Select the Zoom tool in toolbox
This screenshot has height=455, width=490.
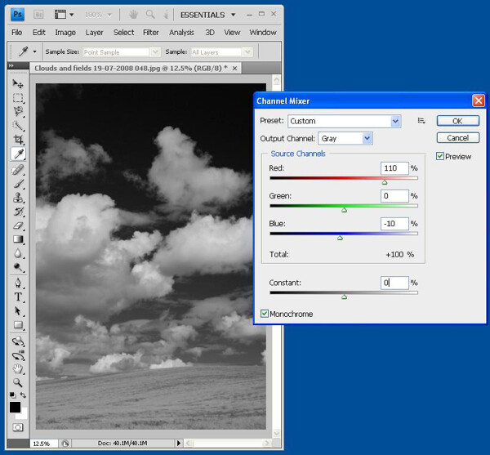point(18,382)
